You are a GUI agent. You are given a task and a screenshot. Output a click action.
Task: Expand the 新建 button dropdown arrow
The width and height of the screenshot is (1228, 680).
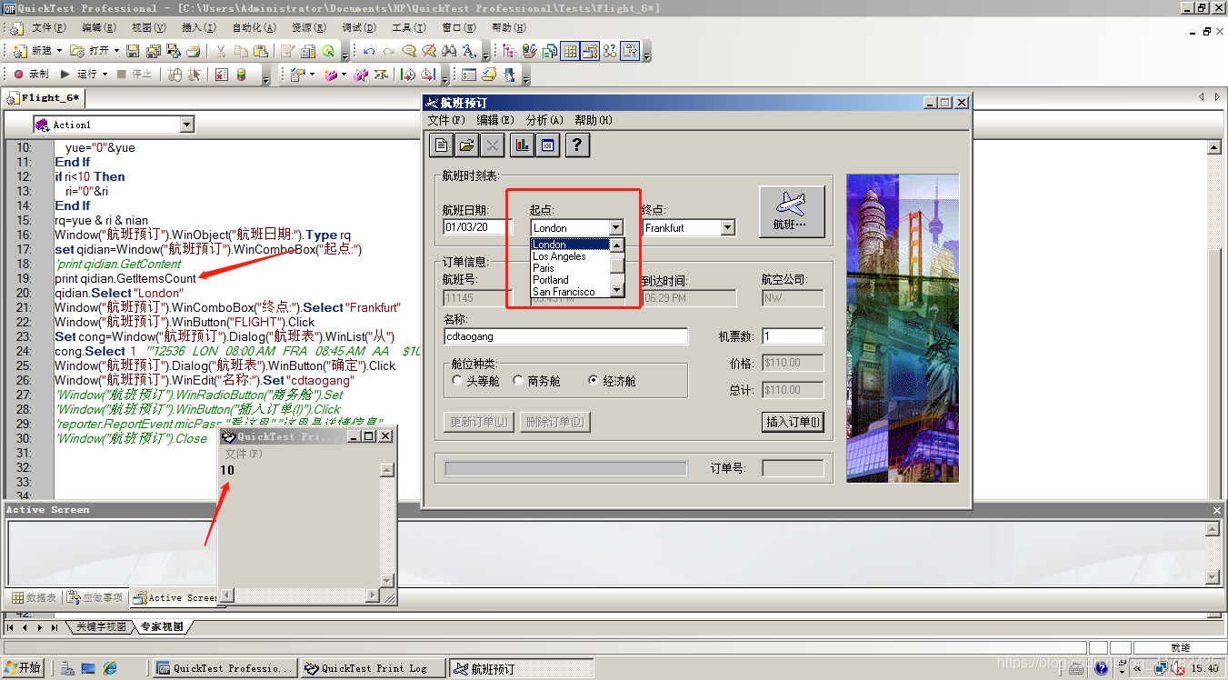click(x=59, y=51)
